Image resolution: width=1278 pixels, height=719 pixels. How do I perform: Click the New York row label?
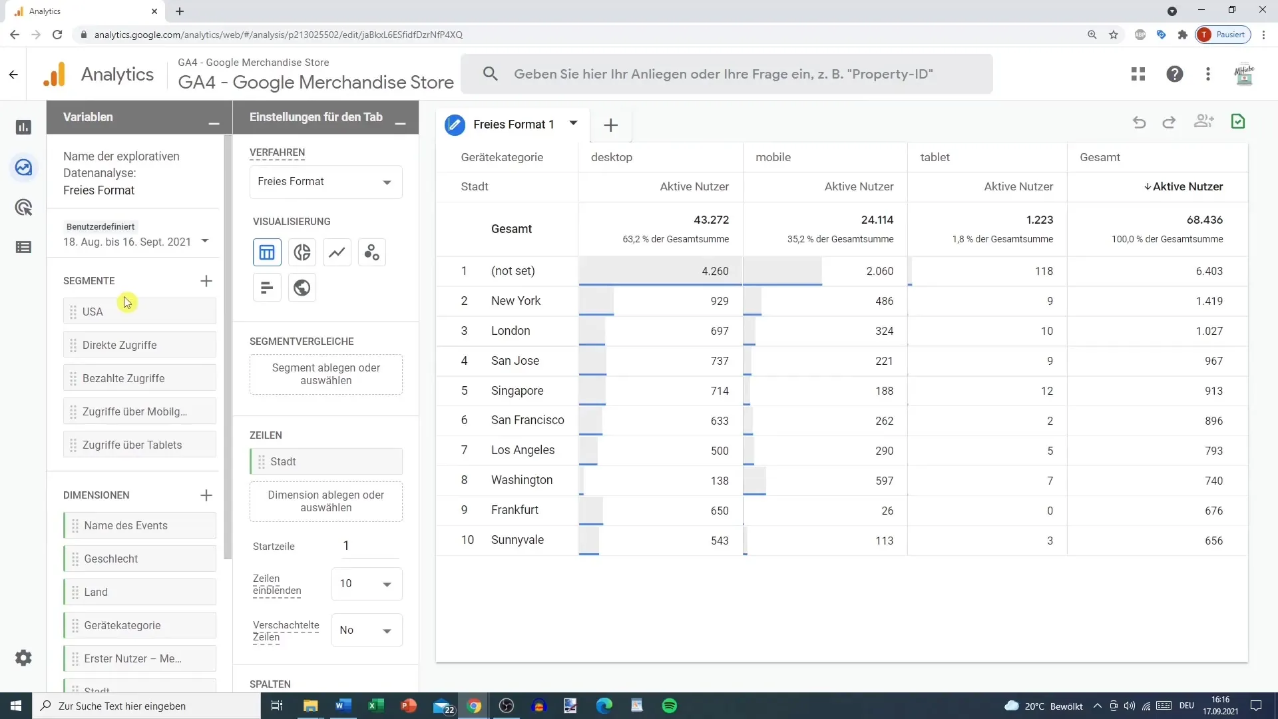(516, 301)
